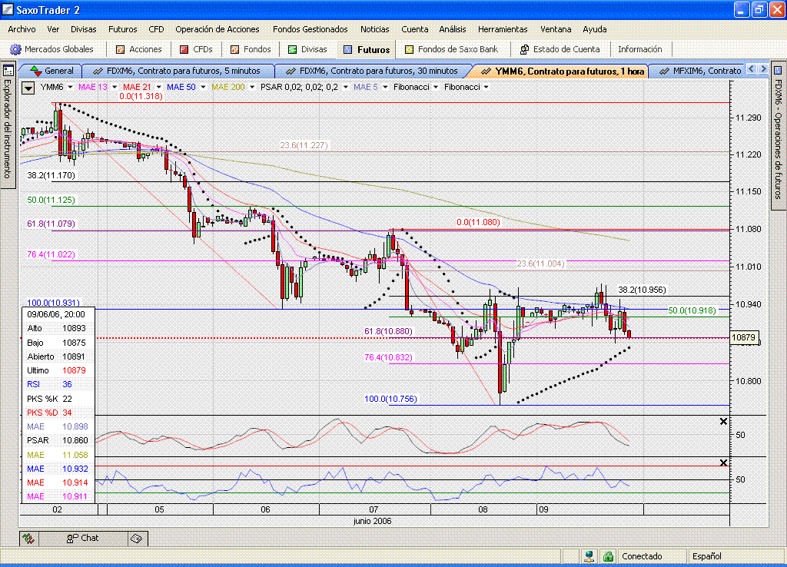Close the stochastic indicator panel with X

(723, 422)
